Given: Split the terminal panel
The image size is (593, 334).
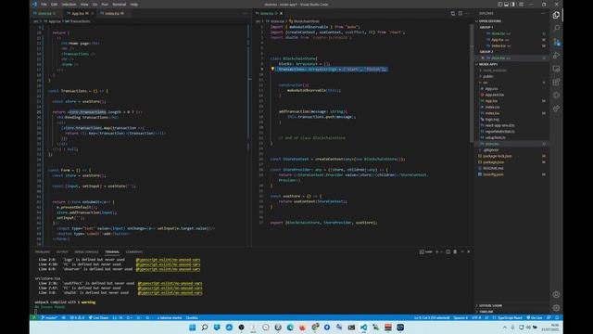Looking at the screenshot, I should pos(448,251).
